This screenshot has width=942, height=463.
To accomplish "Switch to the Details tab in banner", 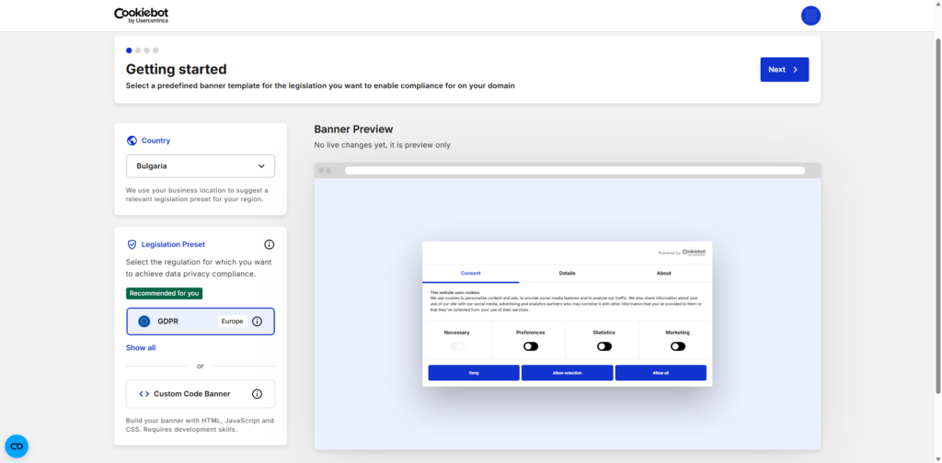I will 567,273.
